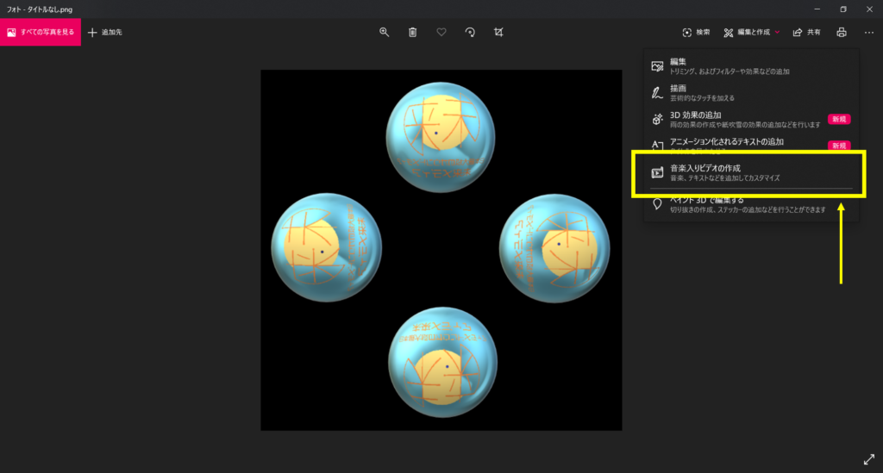The height and width of the screenshot is (473, 883).
Task: Close the Photos window
Action: click(869, 9)
